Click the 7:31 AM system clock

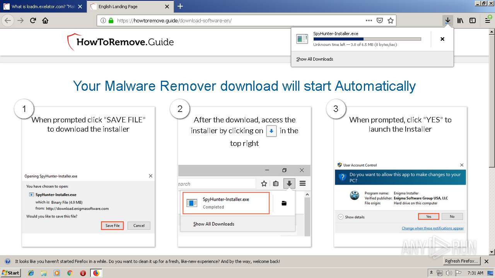475,273
